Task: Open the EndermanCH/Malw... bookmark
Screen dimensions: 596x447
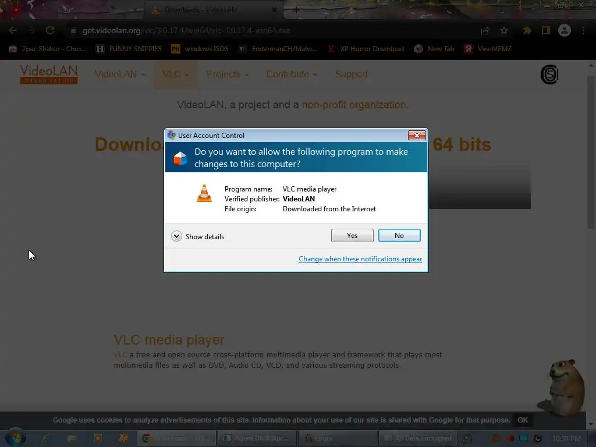Action: pos(278,49)
